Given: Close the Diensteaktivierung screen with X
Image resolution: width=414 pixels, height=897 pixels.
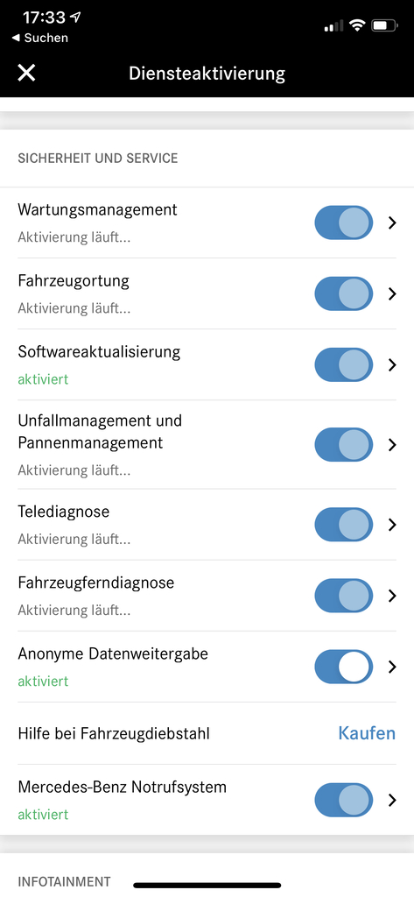Looking at the screenshot, I should point(26,73).
